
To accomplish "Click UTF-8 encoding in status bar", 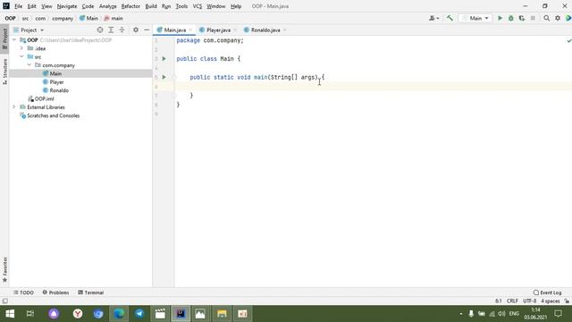I will (x=529, y=301).
